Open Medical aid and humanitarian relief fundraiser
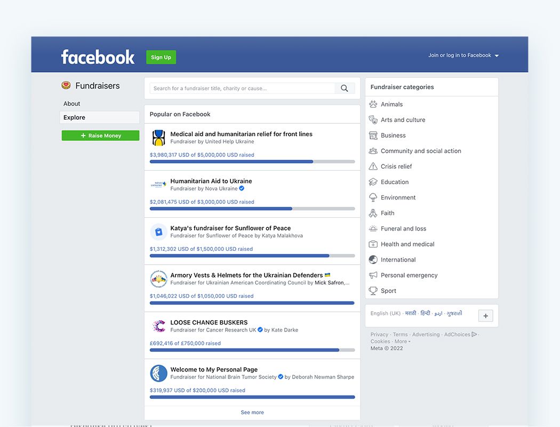560x427 pixels. (x=242, y=134)
